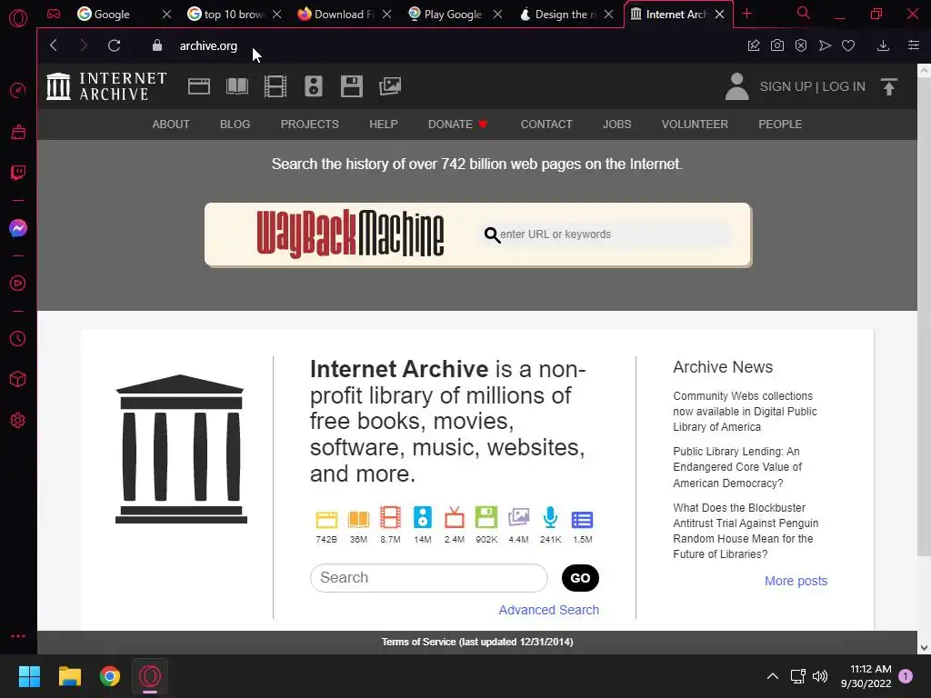Viewport: 931px width, 698px height.
Task: Click the 902K software icon
Action: pyautogui.click(x=486, y=517)
